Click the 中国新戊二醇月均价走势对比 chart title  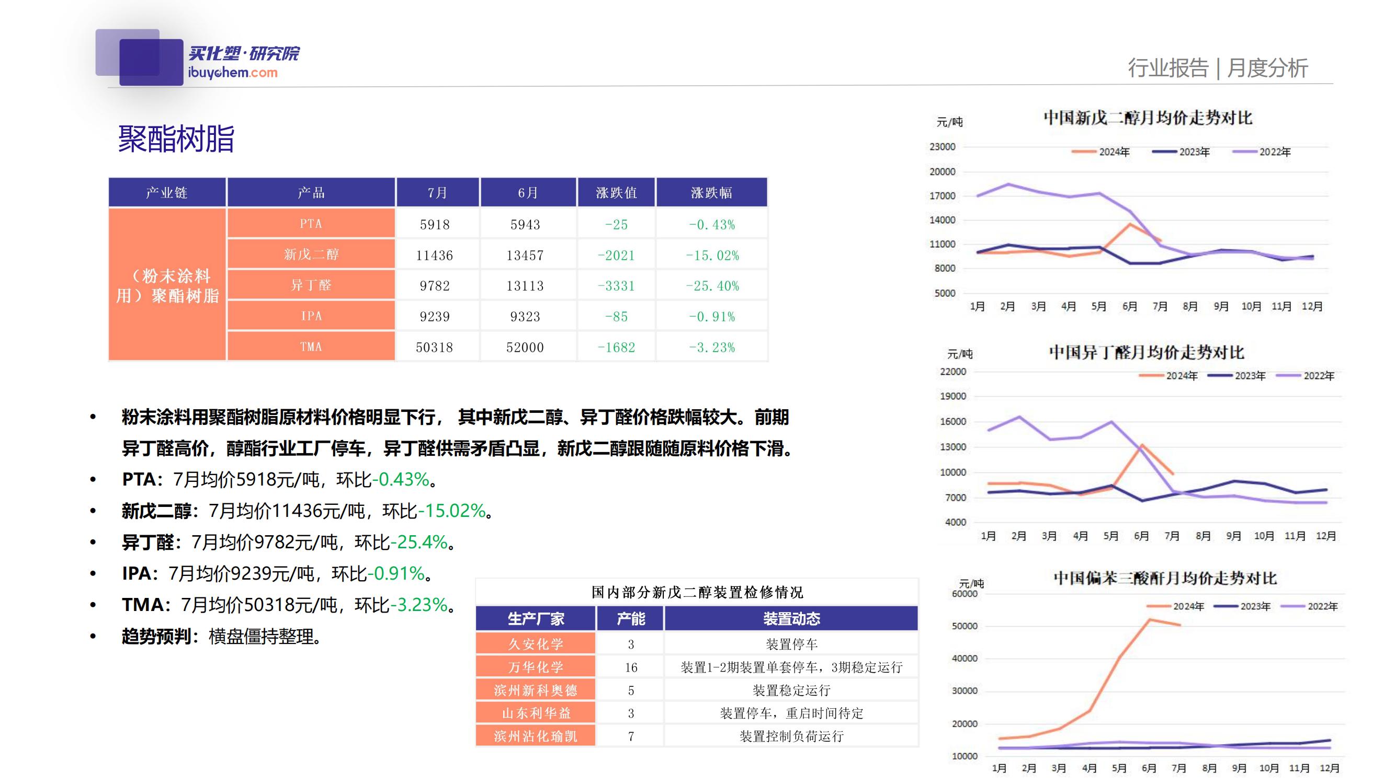click(x=1148, y=118)
